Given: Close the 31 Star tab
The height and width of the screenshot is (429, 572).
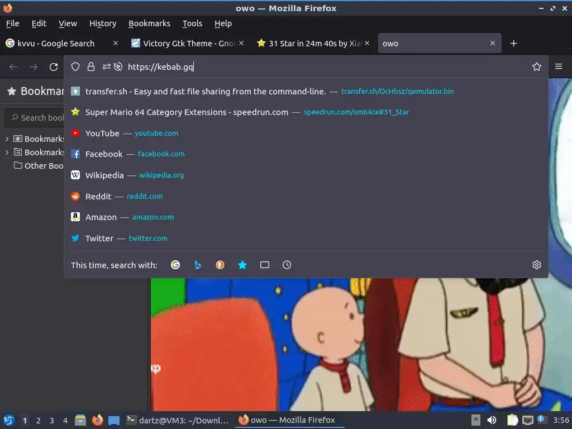Looking at the screenshot, I should [367, 43].
